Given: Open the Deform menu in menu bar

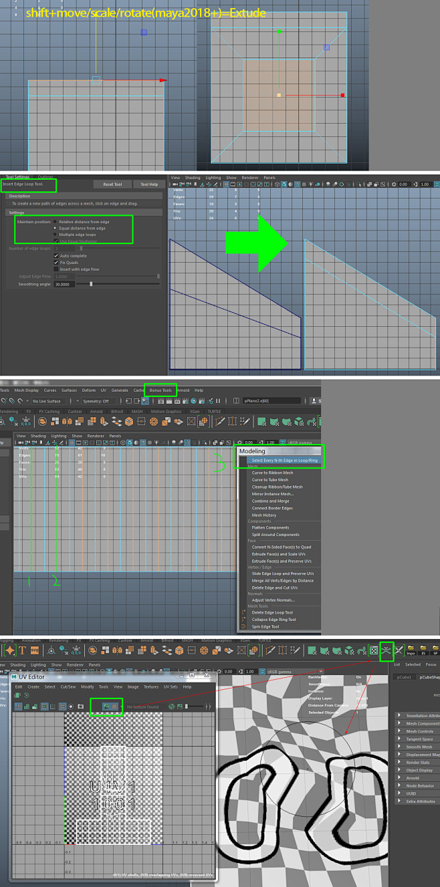Looking at the screenshot, I should (x=88, y=390).
